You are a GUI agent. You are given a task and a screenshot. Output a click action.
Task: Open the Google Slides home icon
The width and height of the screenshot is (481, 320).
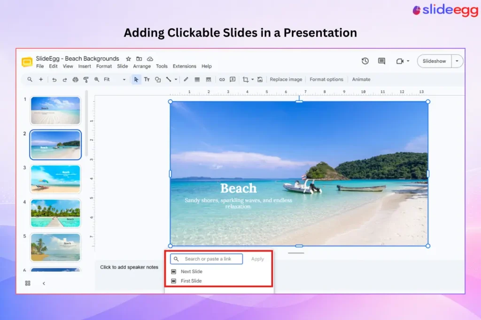click(27, 62)
